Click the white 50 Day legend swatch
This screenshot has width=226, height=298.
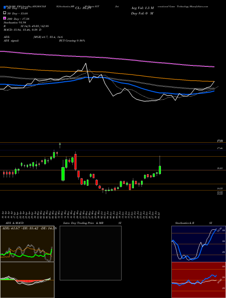(5, 13)
